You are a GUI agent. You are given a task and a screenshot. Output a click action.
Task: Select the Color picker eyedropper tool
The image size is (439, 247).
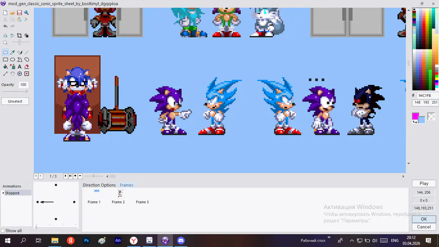point(13,52)
